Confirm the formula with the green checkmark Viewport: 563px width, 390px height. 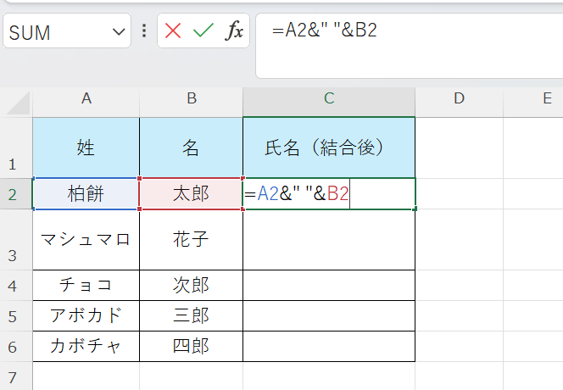(203, 31)
